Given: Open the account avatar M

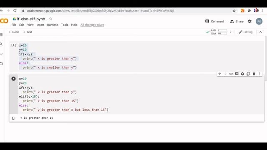Looking at the screenshot, I should 259,21.
